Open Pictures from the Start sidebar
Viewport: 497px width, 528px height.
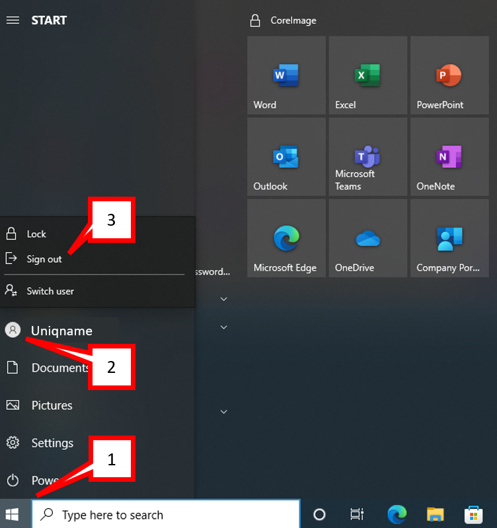pyautogui.click(x=40, y=405)
